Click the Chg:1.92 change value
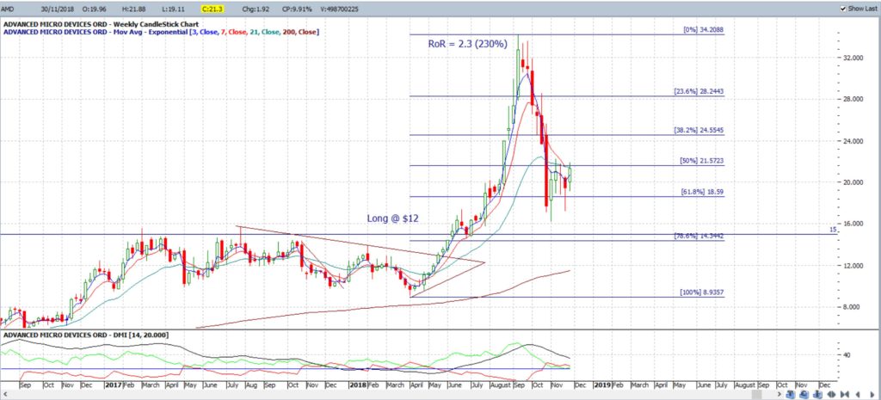Viewport: 881px width, 400px height. 254,9
